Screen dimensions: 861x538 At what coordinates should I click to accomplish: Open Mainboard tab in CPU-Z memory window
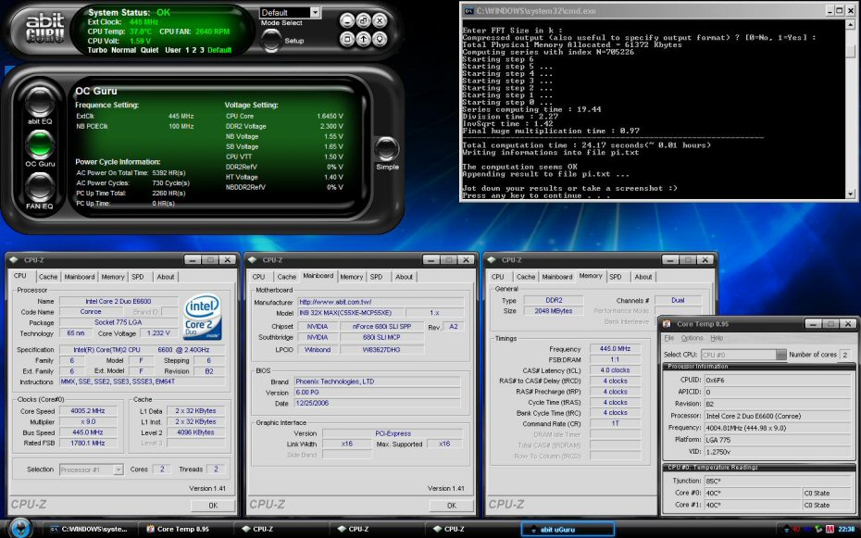point(557,277)
